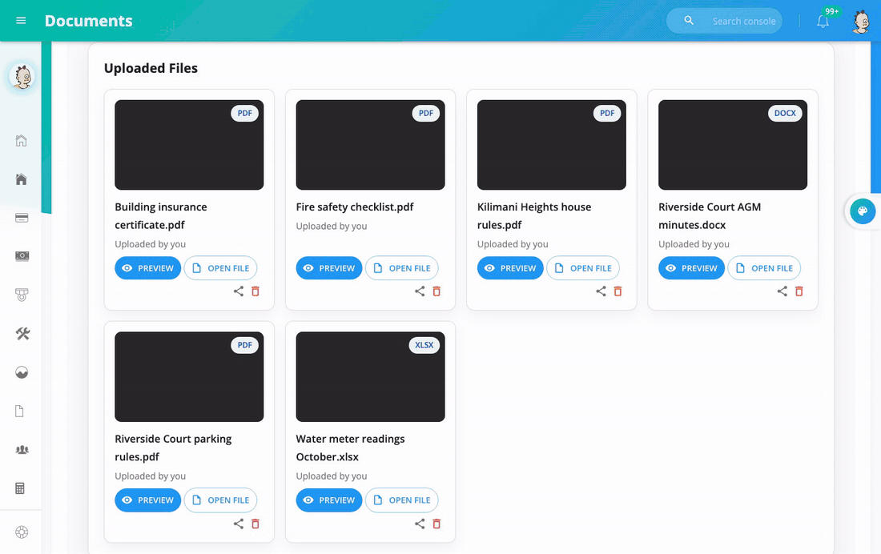Open the hammer and wrench icon
The width and height of the screenshot is (881, 554).
click(x=22, y=334)
